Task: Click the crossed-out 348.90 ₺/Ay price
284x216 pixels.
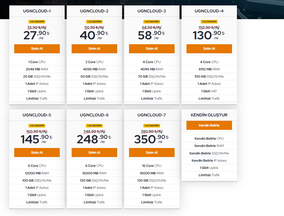Action: [94, 132]
